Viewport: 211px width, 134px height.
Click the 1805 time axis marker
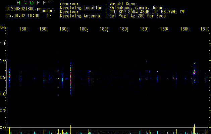tap(104, 29)
